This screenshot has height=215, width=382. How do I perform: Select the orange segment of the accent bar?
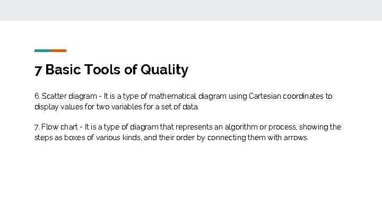pos(58,51)
